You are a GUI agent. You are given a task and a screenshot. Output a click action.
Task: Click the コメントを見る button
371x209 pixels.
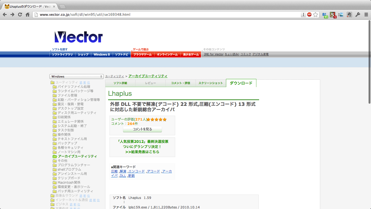142,129
